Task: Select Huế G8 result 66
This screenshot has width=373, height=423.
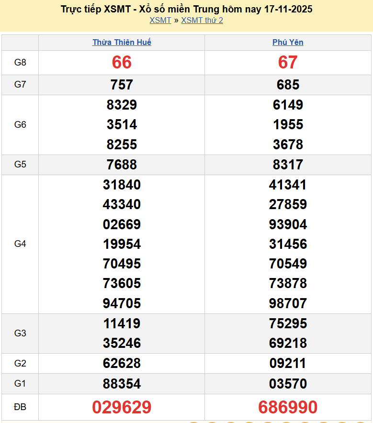Action: 122,62
